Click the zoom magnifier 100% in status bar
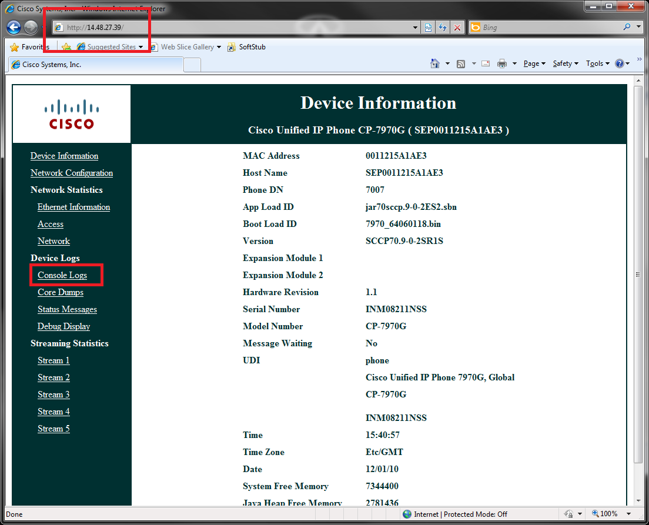The width and height of the screenshot is (649, 525). pyautogui.click(x=605, y=513)
